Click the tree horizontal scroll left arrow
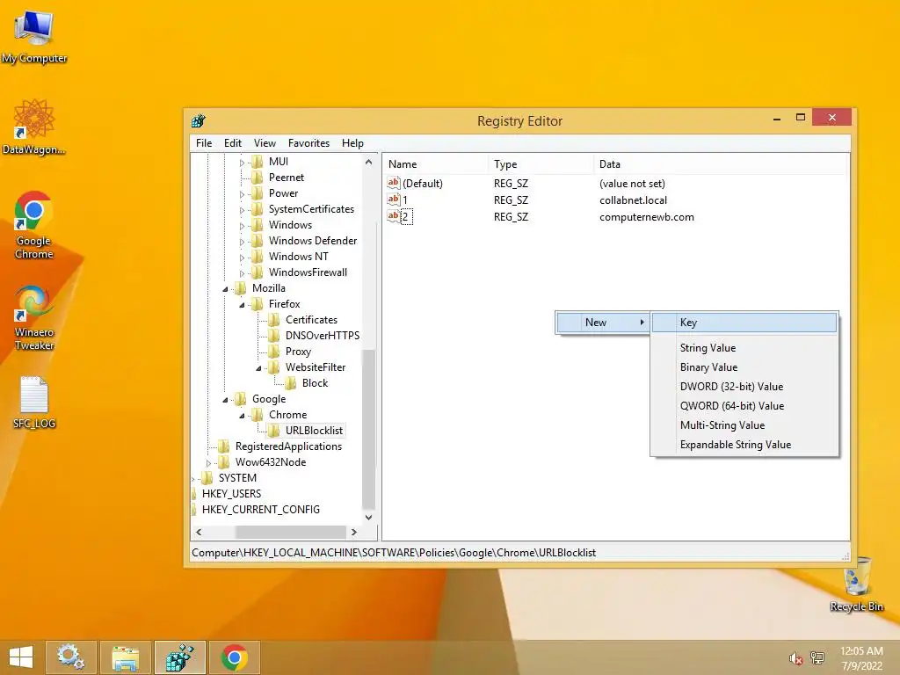 pyautogui.click(x=199, y=532)
